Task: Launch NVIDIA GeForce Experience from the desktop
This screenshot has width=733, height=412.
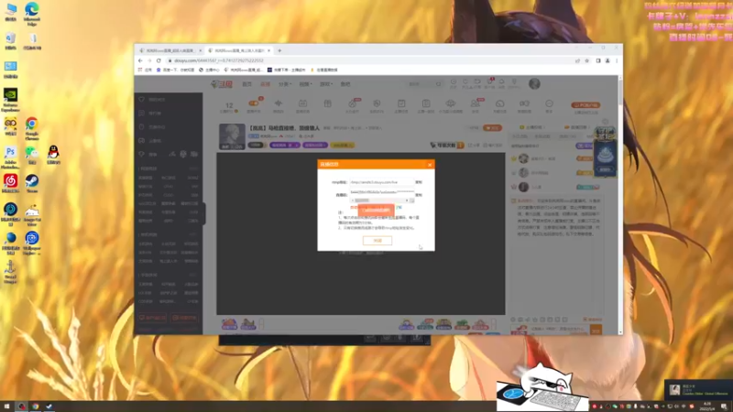Action: (10, 100)
